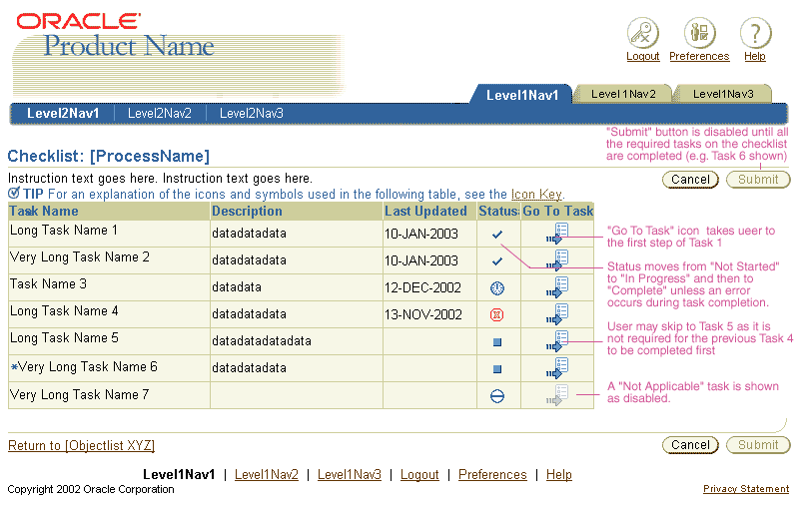Open the Icon Key link

point(536,195)
